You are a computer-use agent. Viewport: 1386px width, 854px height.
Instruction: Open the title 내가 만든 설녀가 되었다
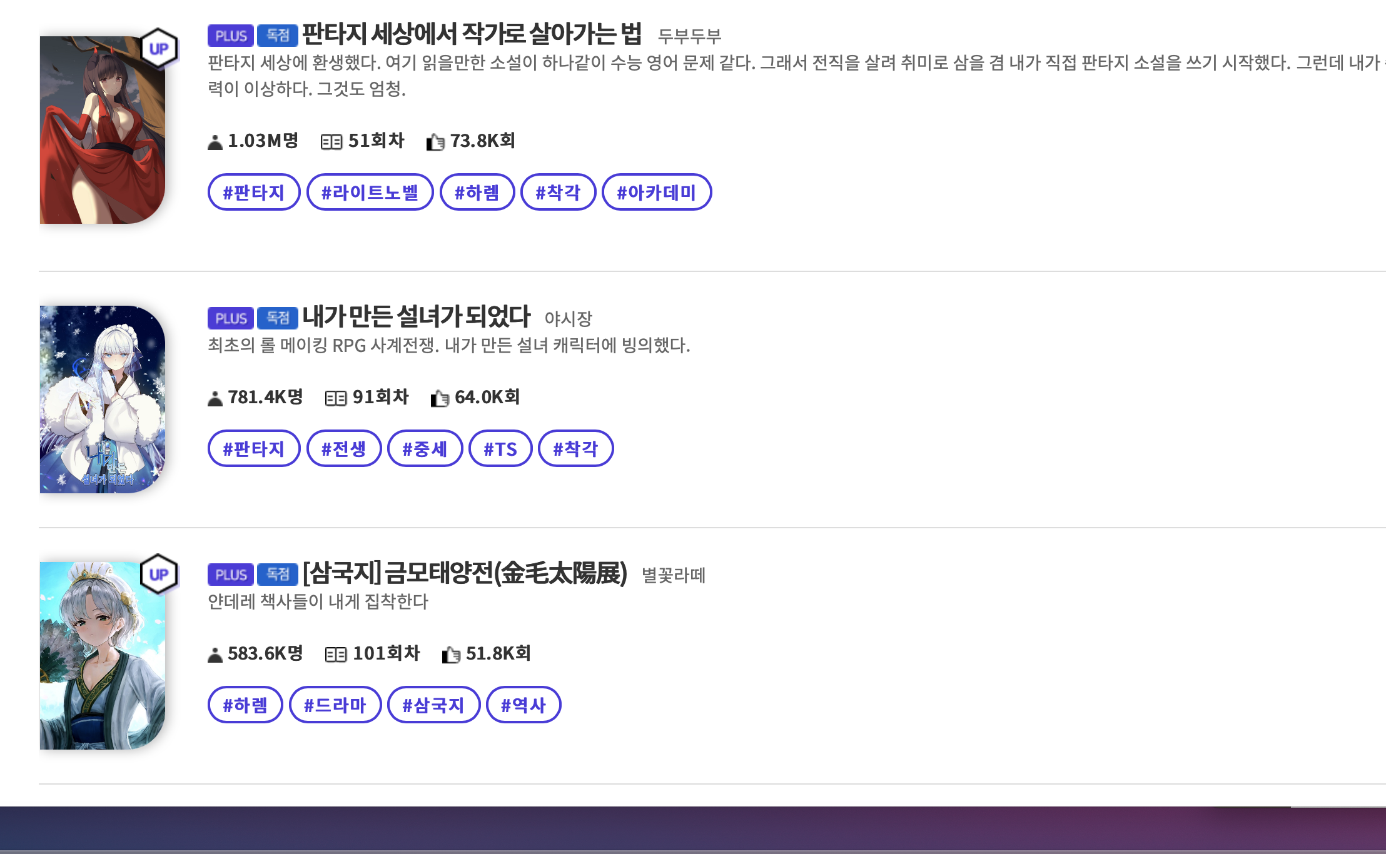click(x=416, y=316)
